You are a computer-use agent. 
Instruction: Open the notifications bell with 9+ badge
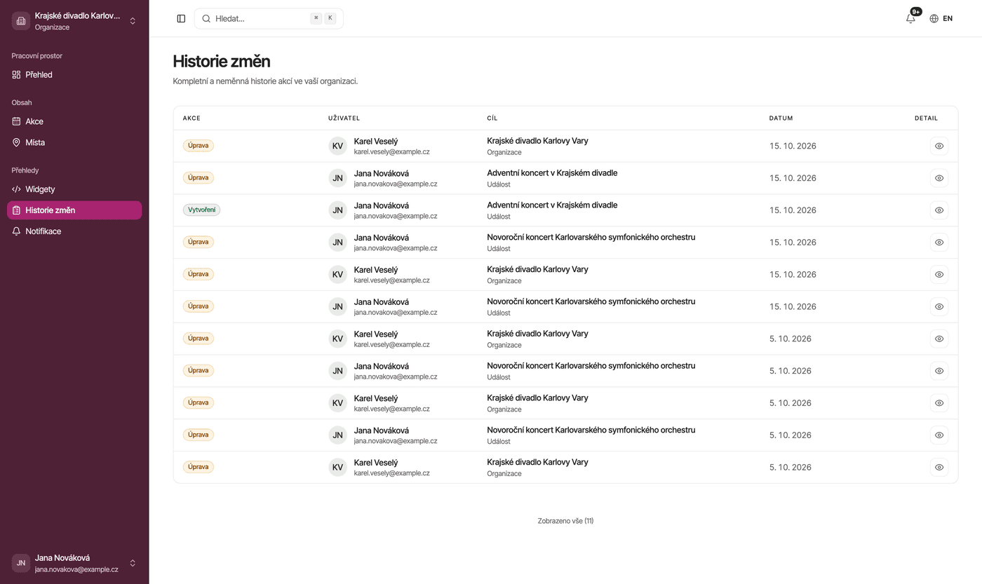[910, 19]
